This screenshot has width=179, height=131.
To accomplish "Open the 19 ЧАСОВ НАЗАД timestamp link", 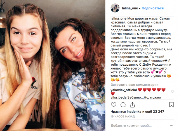I will pyautogui.click(x=123, y=116).
